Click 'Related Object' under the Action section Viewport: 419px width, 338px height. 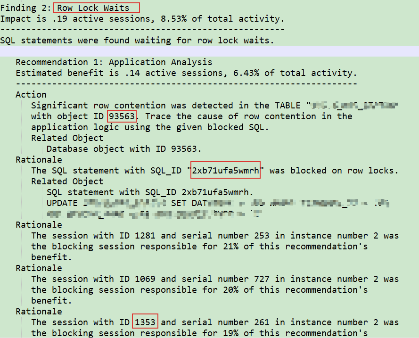pyautogui.click(x=67, y=138)
